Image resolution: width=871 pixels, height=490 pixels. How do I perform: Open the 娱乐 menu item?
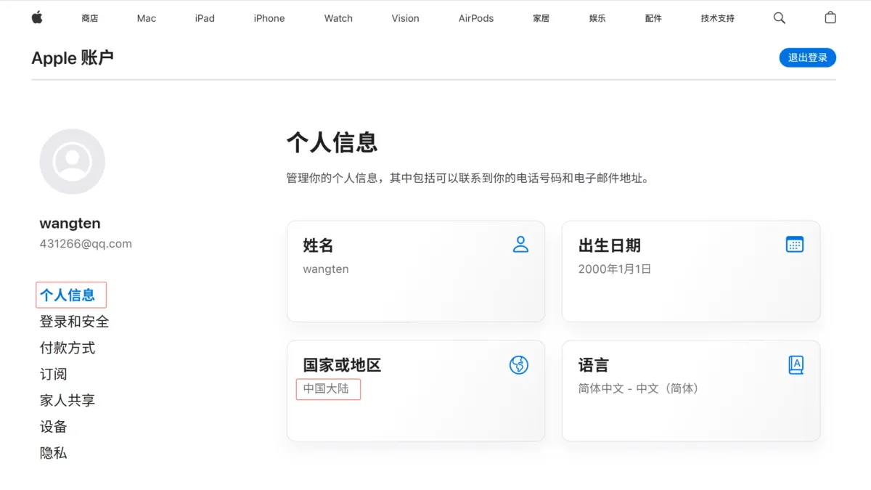coord(597,18)
